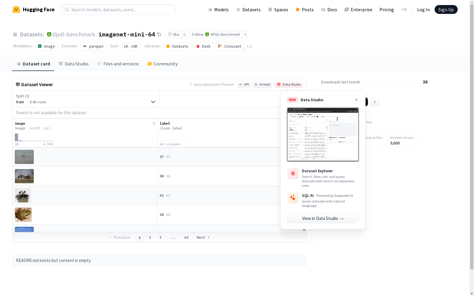Switch to the Data Studio tab
Viewport: 474px width, 296px height.
[74, 64]
